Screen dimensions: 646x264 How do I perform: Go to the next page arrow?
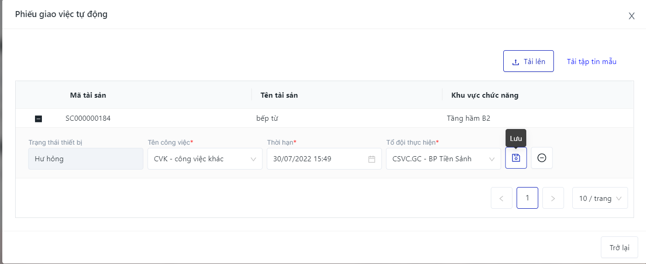[x=553, y=198]
